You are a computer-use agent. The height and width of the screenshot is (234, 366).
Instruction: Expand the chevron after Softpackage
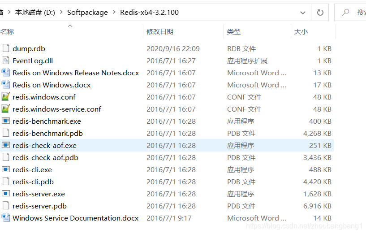[x=114, y=12]
